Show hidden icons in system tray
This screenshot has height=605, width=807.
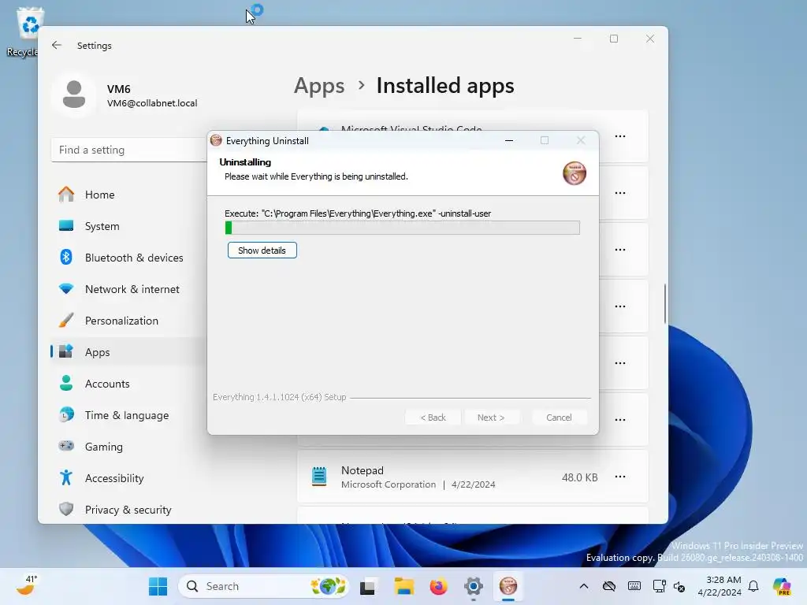[x=584, y=586]
